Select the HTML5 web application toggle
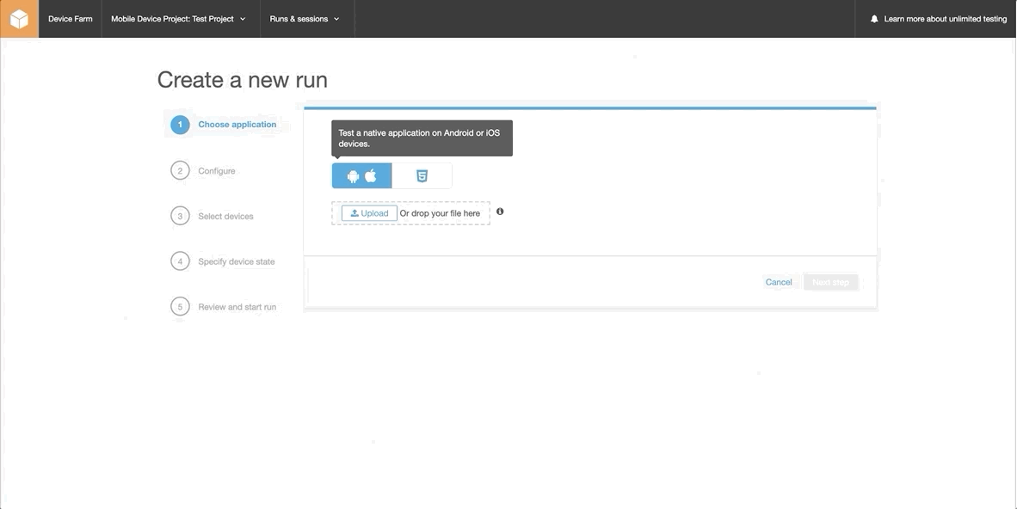The height and width of the screenshot is (509, 1017). tap(422, 175)
